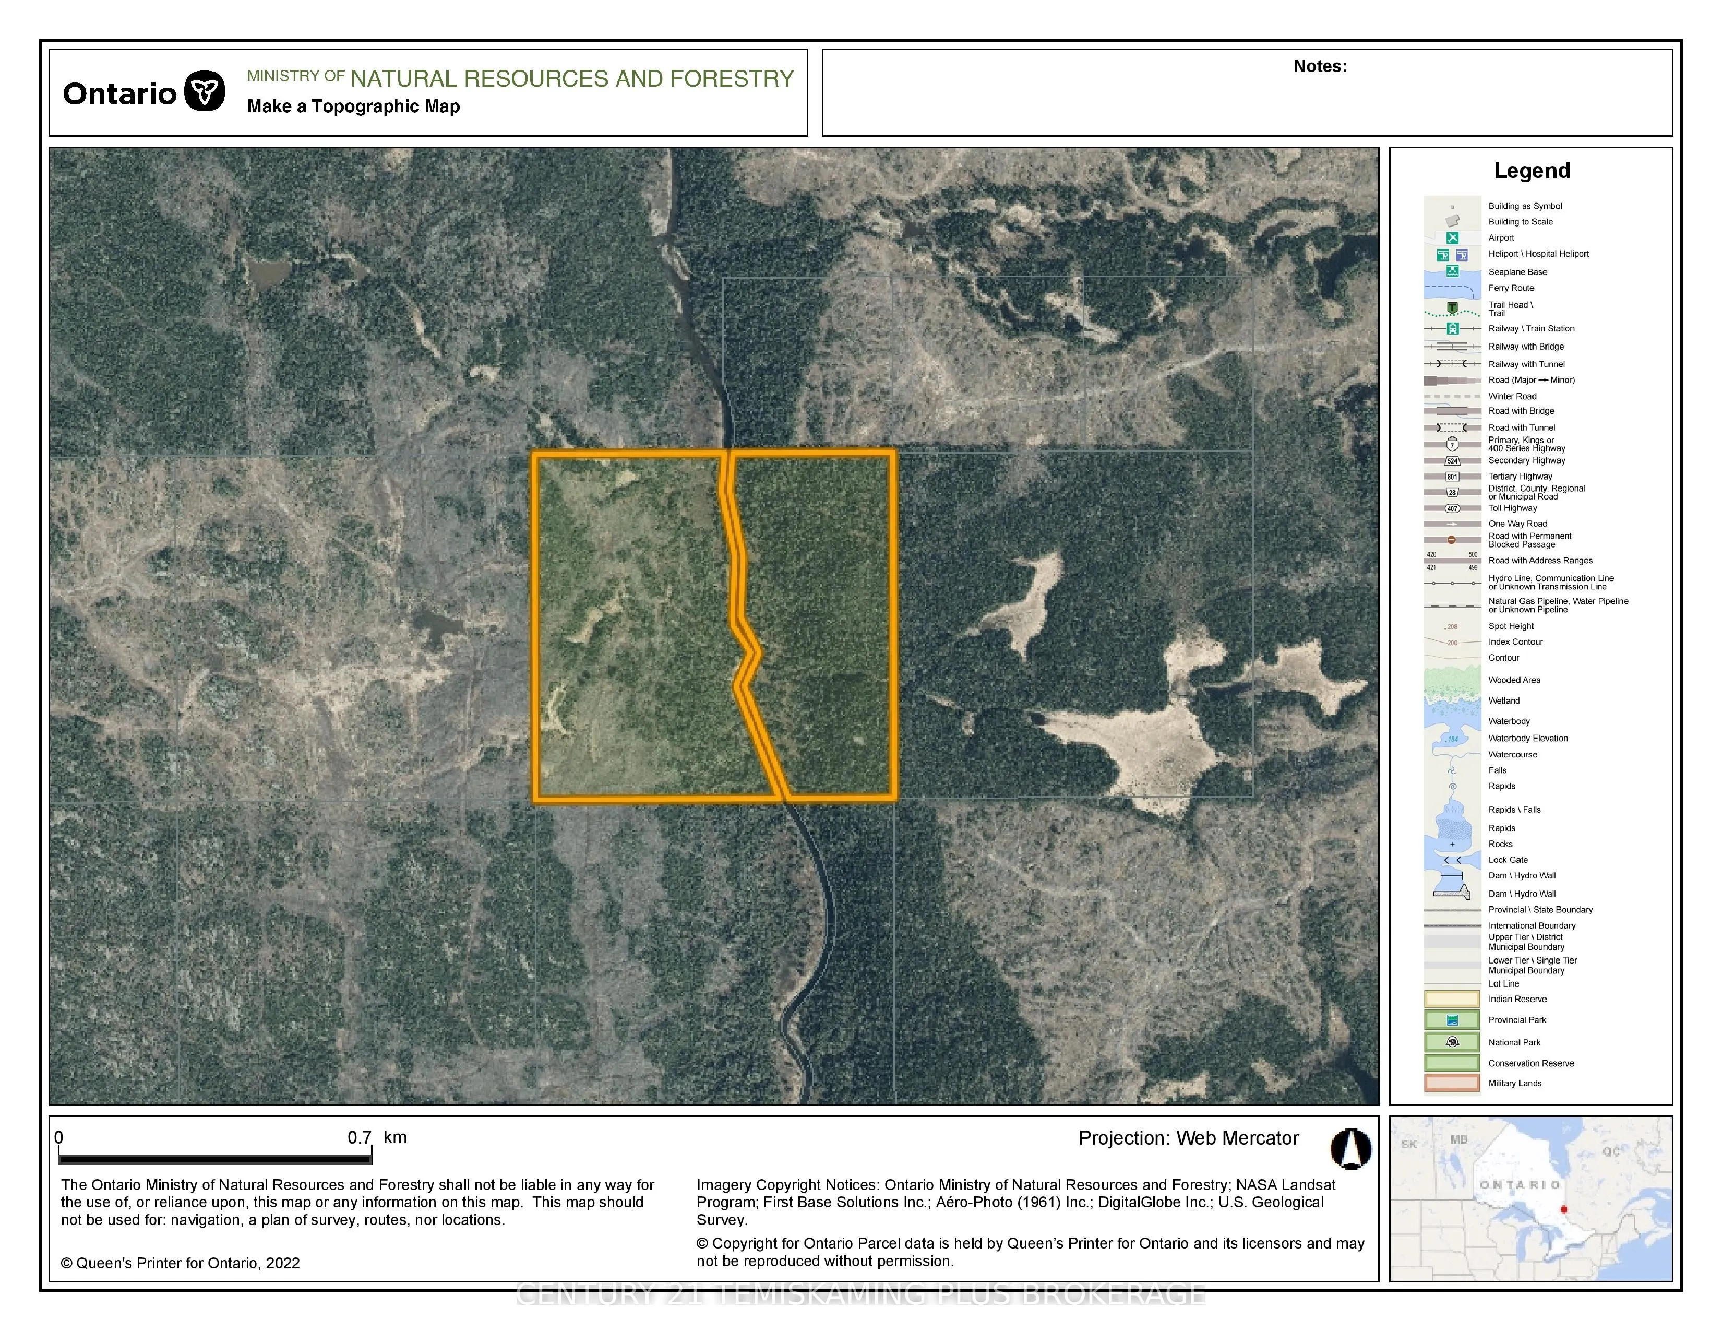Click the Notes box
The height and width of the screenshot is (1331, 1722).
(1247, 93)
